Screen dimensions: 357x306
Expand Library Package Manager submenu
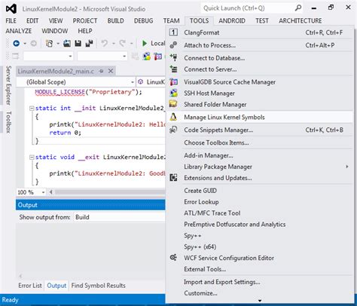coord(259,167)
